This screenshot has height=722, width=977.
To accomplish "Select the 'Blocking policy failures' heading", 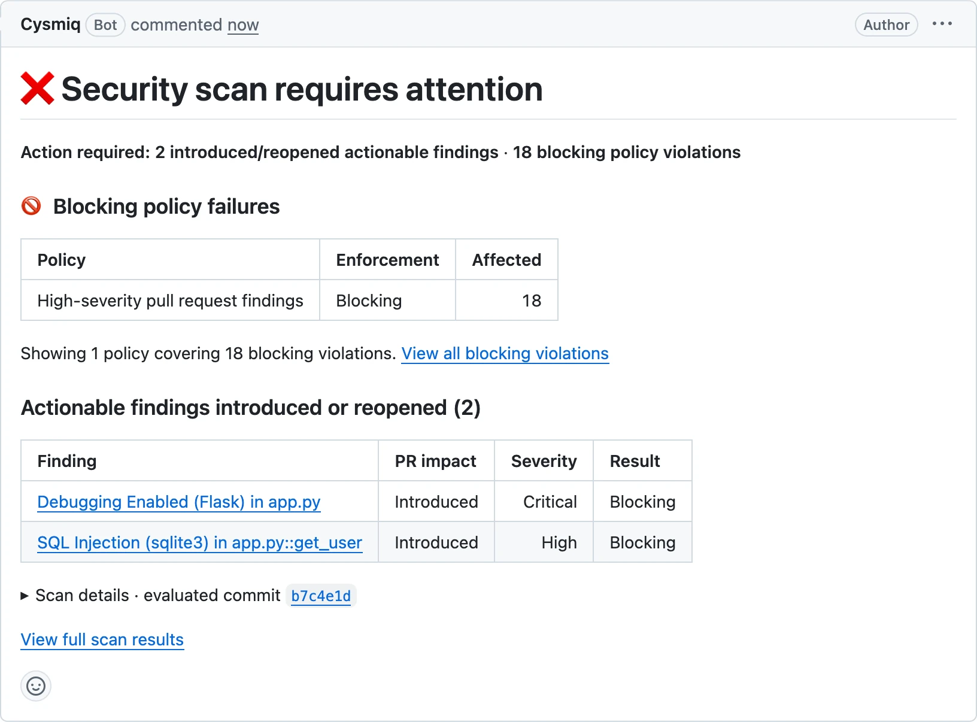I will coord(166,207).
